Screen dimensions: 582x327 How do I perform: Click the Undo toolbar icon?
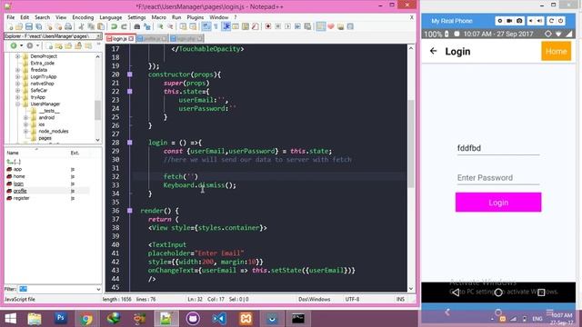[x=114, y=26]
